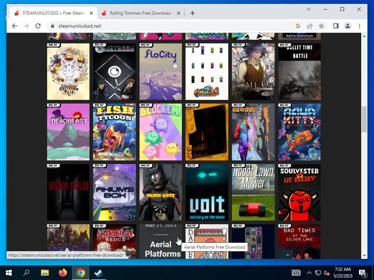Open the Google icon in the address bar
The width and height of the screenshot is (374, 280).
[298, 26]
